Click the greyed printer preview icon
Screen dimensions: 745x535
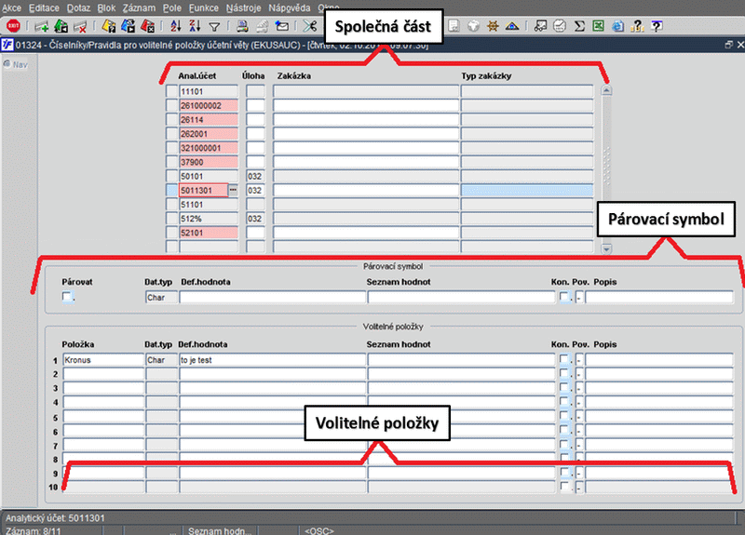click(262, 26)
